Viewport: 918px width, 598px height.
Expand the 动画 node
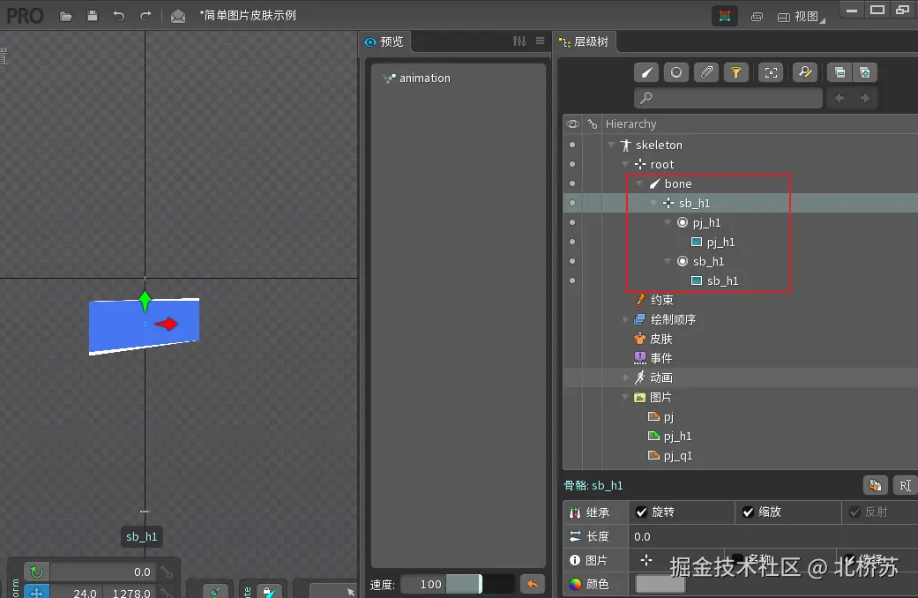pyautogui.click(x=625, y=377)
